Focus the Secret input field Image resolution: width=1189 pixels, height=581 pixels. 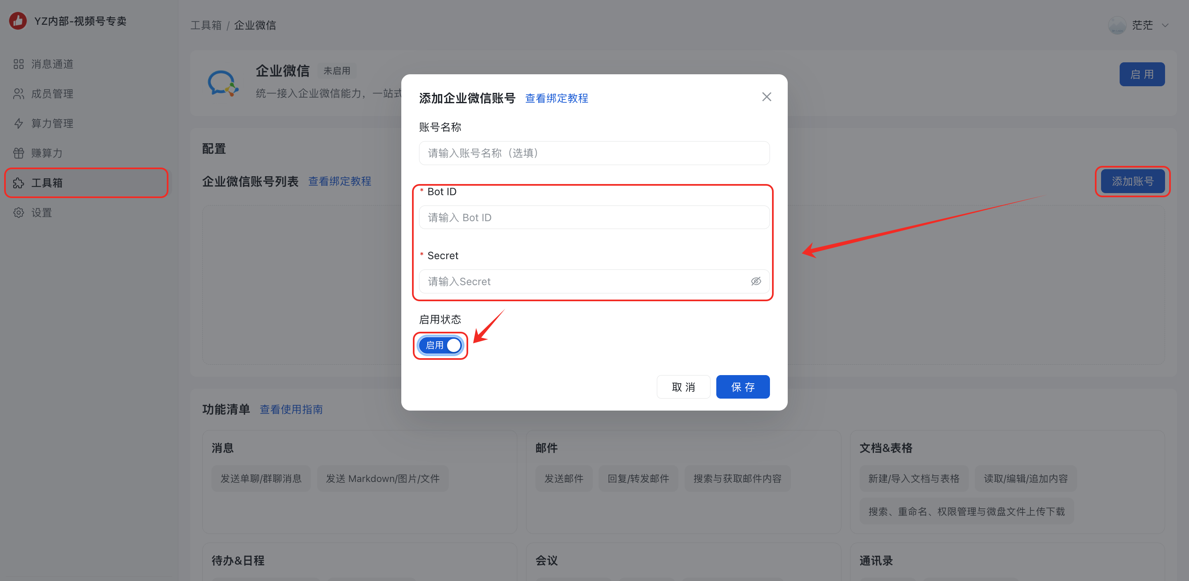coord(594,281)
